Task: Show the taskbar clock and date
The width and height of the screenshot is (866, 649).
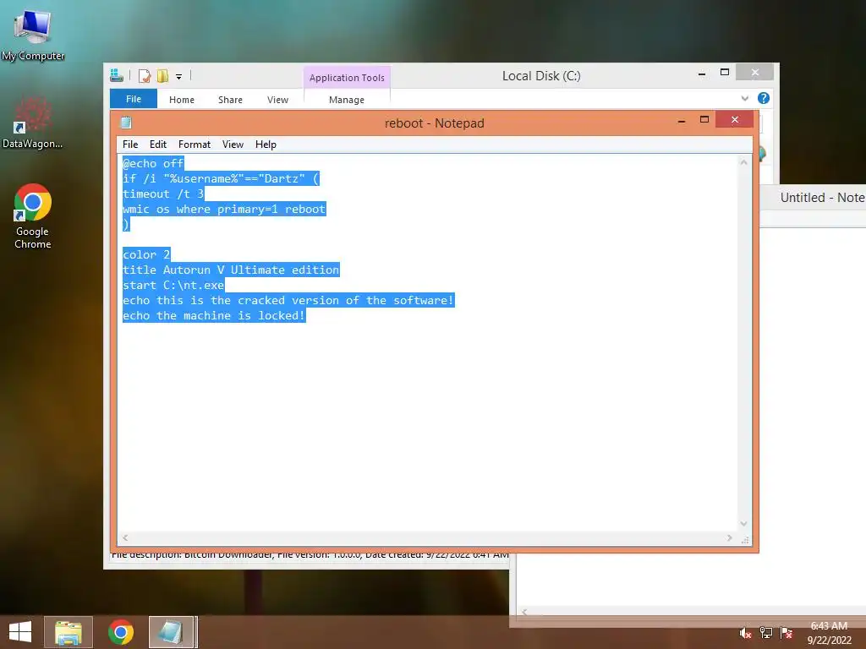Action: (829, 633)
